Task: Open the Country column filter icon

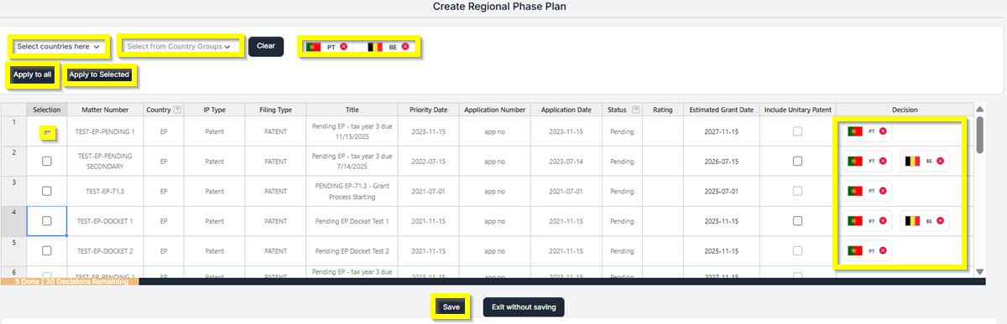Action: point(177,110)
